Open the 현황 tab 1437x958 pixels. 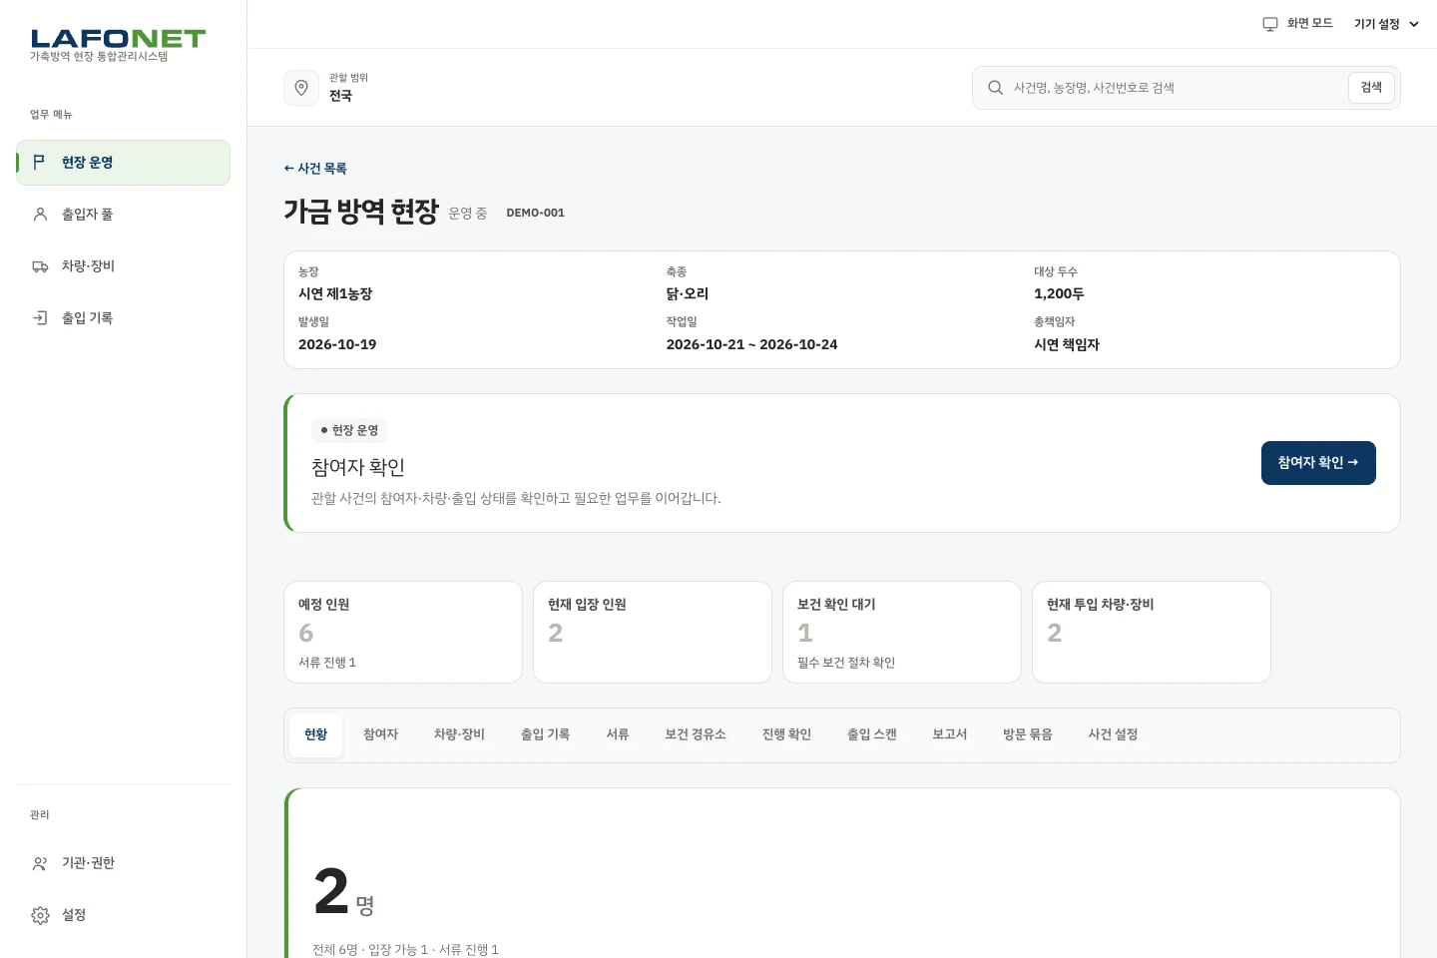click(316, 735)
